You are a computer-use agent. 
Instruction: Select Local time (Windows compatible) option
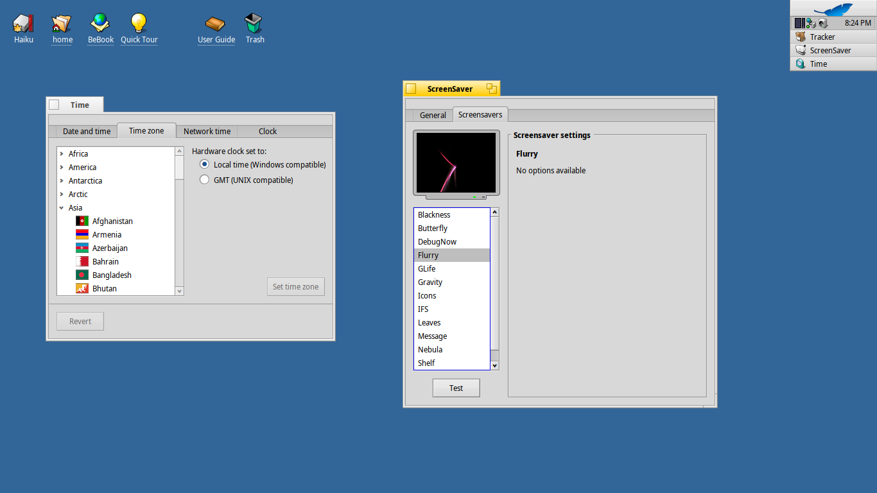point(263,165)
